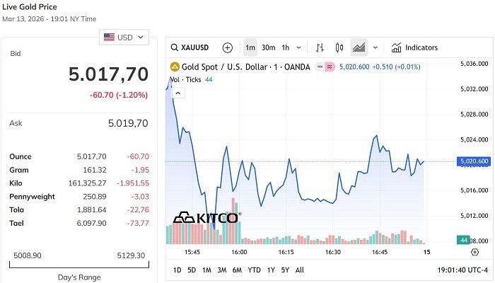The width and height of the screenshot is (495, 283).
Task: Expand the chart style dropdown arrow
Action: 375,47
